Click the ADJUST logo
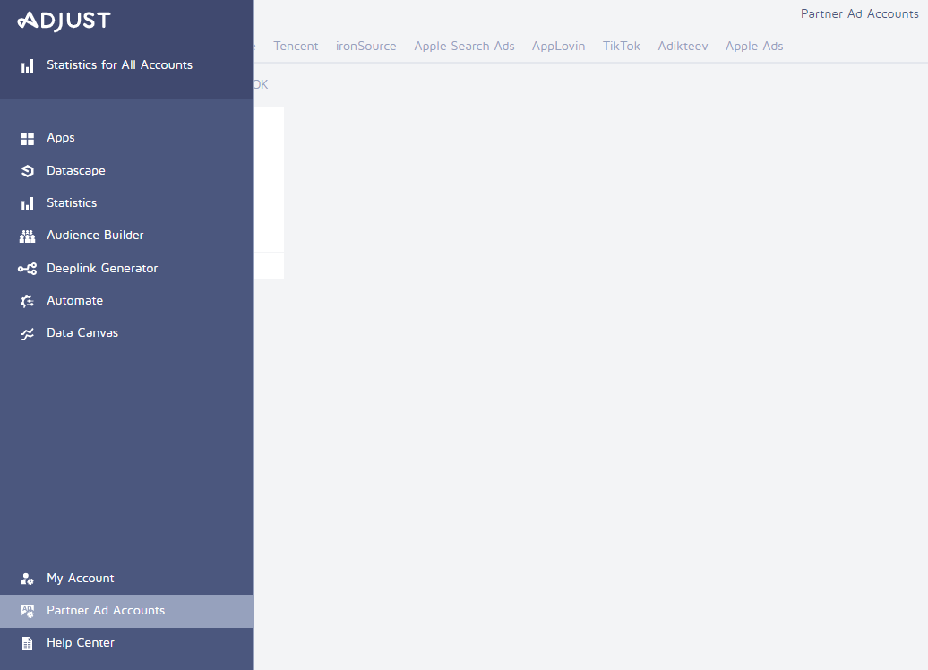The height and width of the screenshot is (670, 928). (63, 20)
